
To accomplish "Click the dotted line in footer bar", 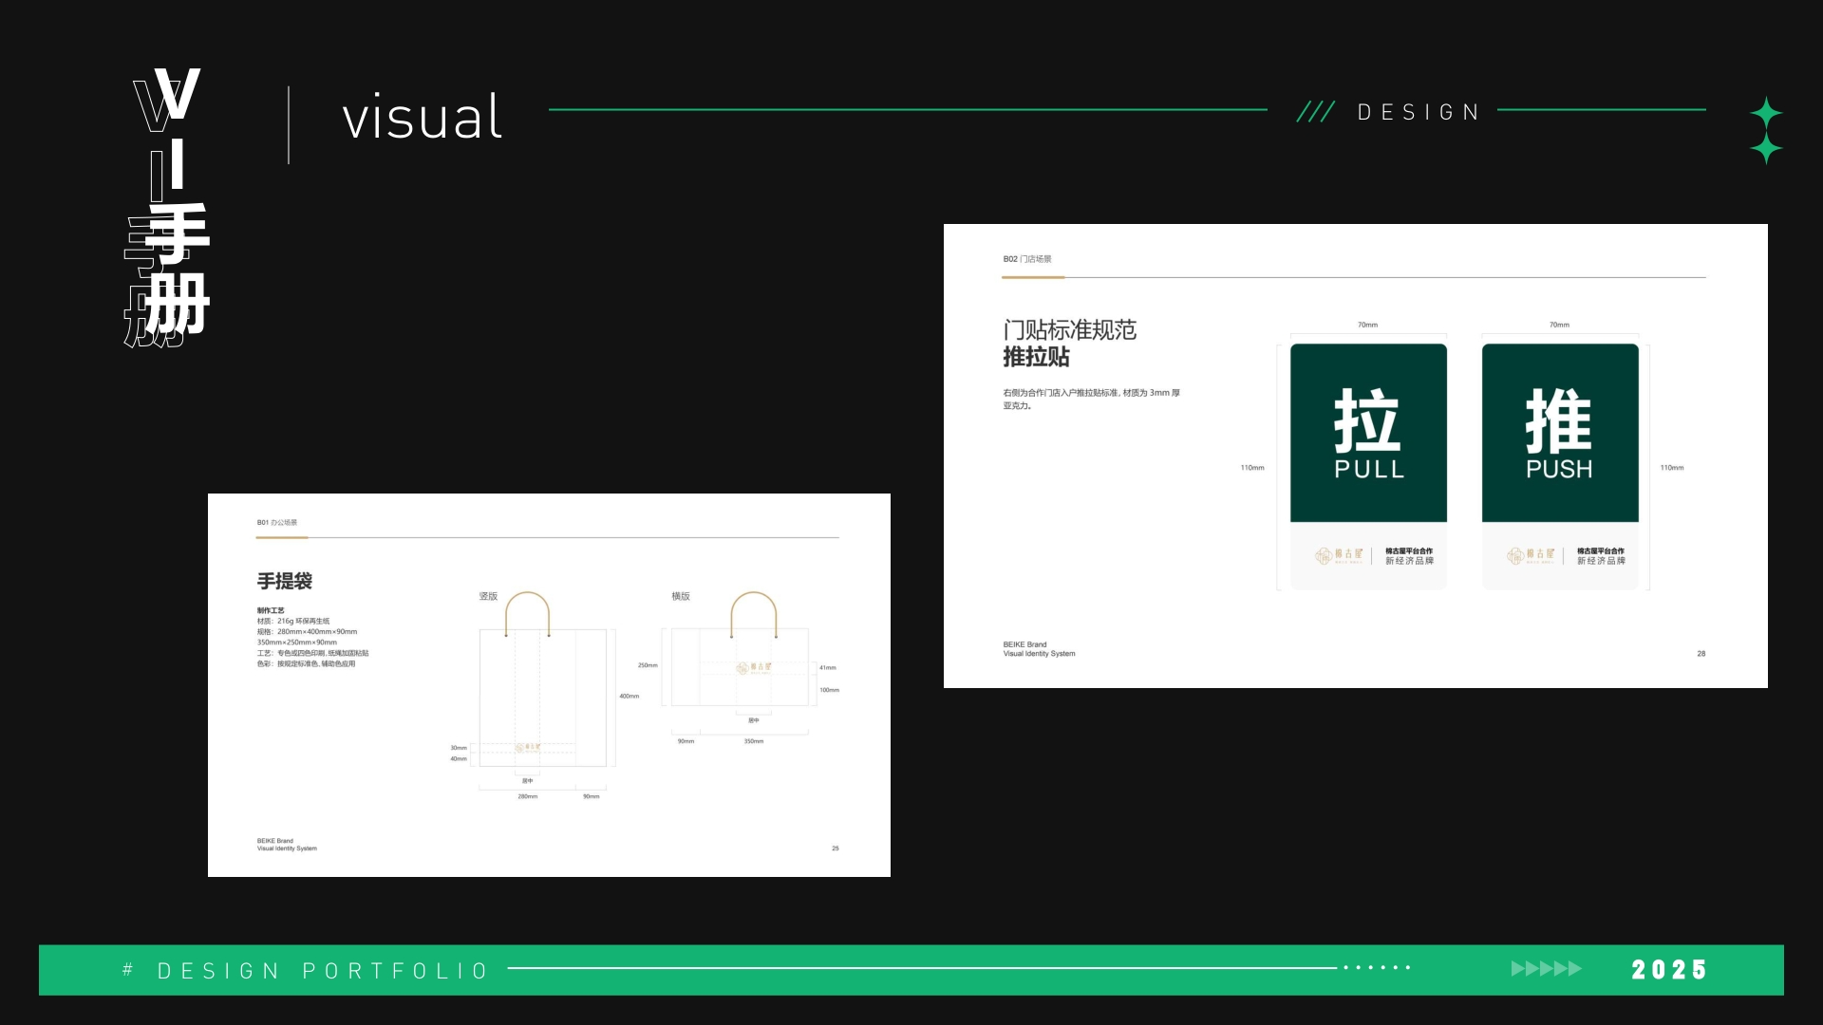I will [1377, 968].
